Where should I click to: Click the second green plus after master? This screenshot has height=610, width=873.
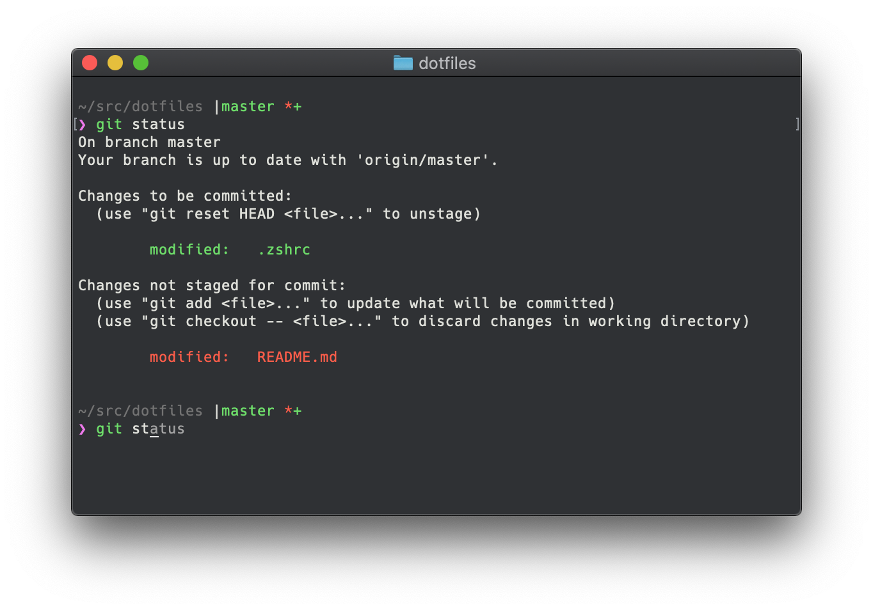(x=297, y=411)
